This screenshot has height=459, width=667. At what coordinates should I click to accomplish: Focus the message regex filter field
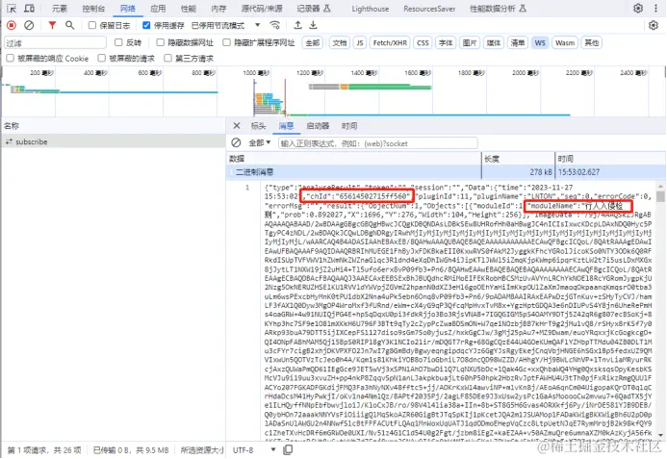pos(377,143)
